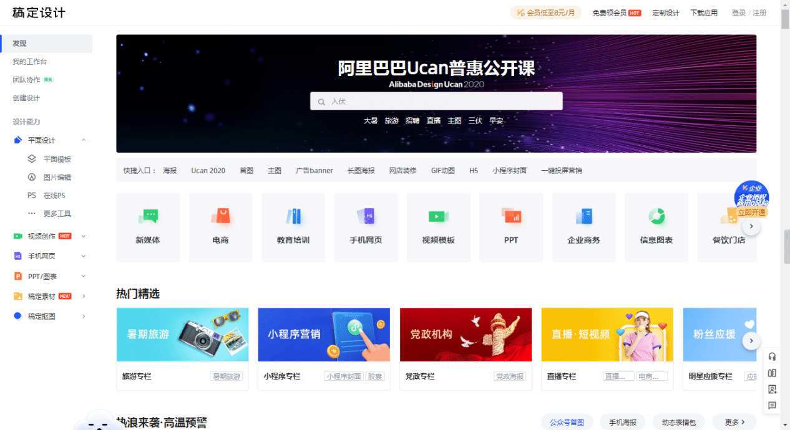Open the 教育培训 books icon
Image resolution: width=790 pixels, height=430 pixels.
293,216
